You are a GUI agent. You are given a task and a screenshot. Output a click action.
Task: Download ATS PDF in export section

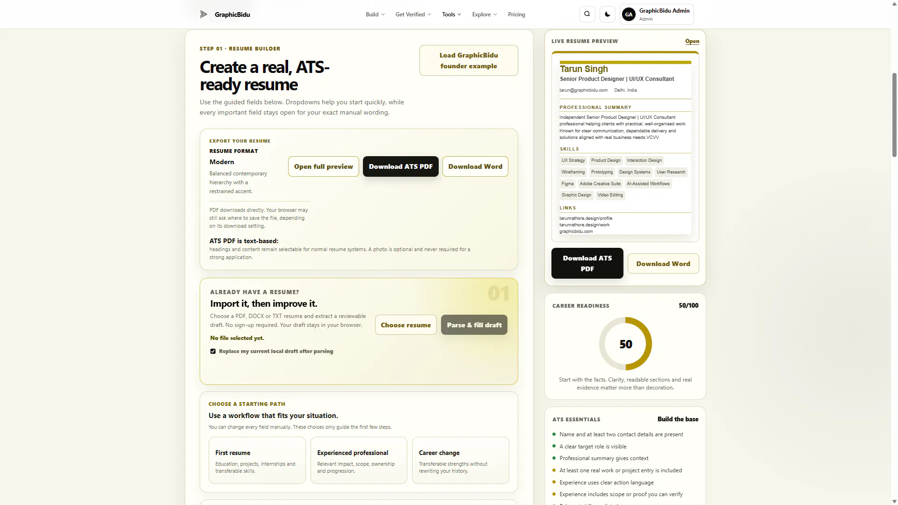coord(401,166)
